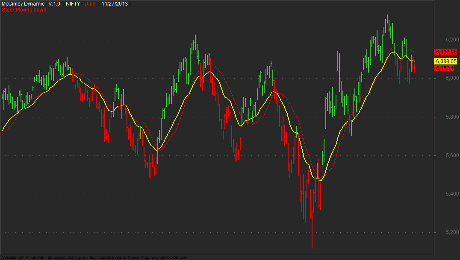Click the 5,400 price axis label
Image resolution: width=460 pixels, height=260 pixels.
(x=452, y=194)
